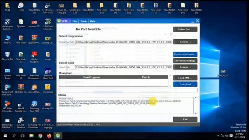The image size is (249, 140).
Task: Click the 'No Port Available' label
Action: pos(88,29)
